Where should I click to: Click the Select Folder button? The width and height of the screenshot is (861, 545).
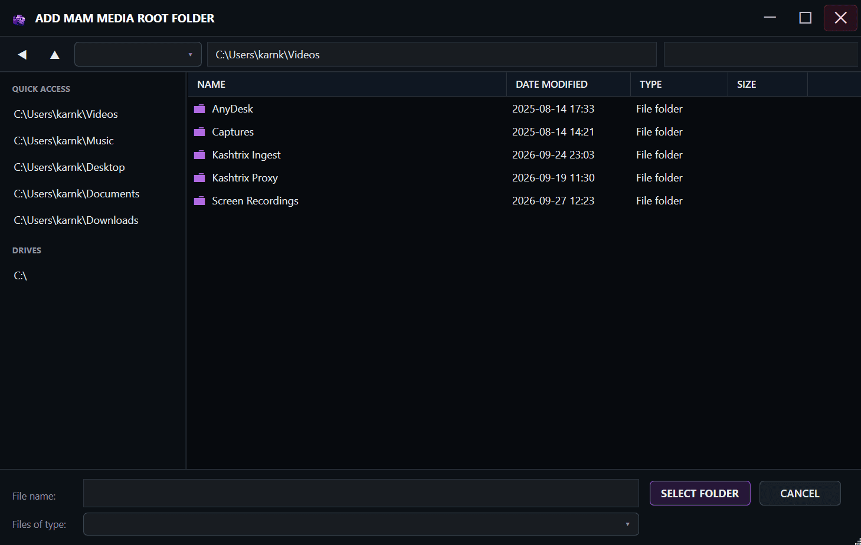(x=700, y=493)
